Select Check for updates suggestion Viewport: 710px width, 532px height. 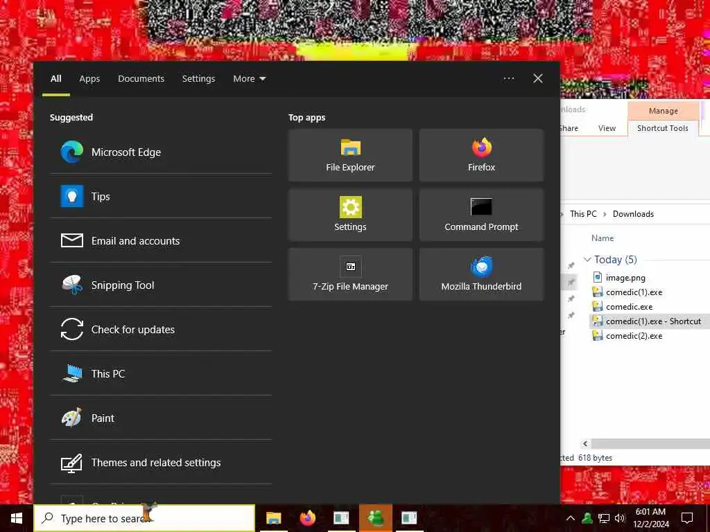click(161, 329)
